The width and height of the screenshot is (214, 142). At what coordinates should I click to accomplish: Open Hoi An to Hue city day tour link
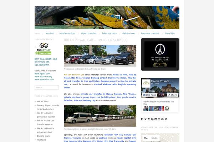[45, 130]
